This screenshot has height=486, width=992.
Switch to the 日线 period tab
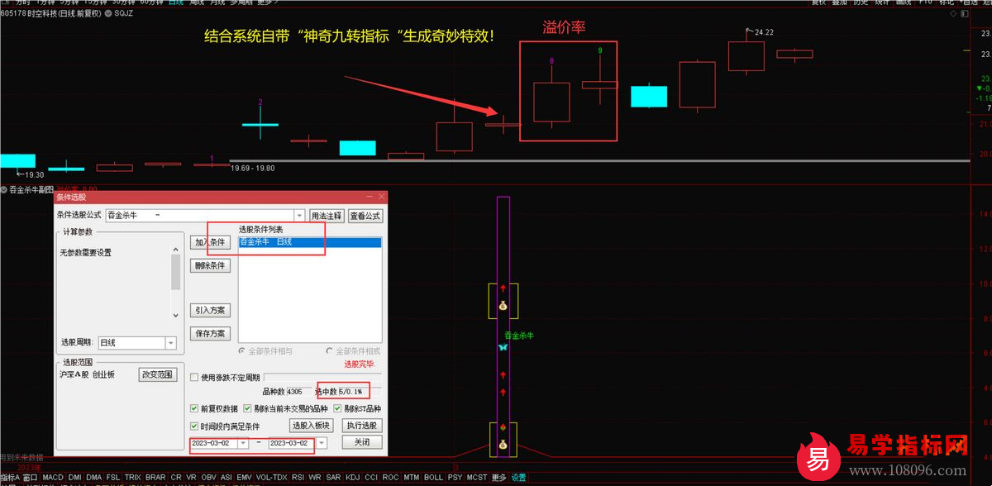176,2
